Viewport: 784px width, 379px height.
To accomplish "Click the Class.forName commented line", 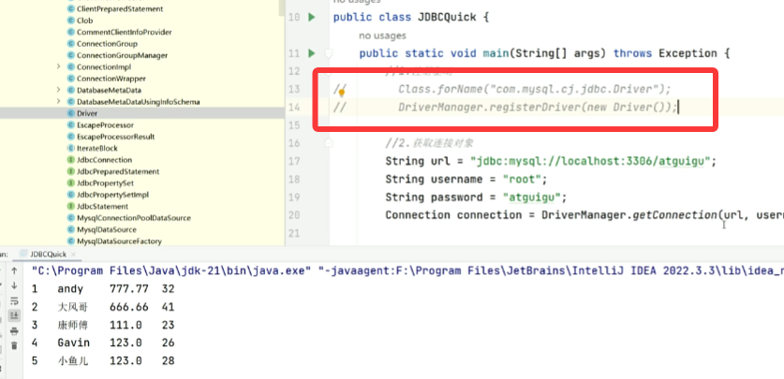I will pyautogui.click(x=534, y=90).
